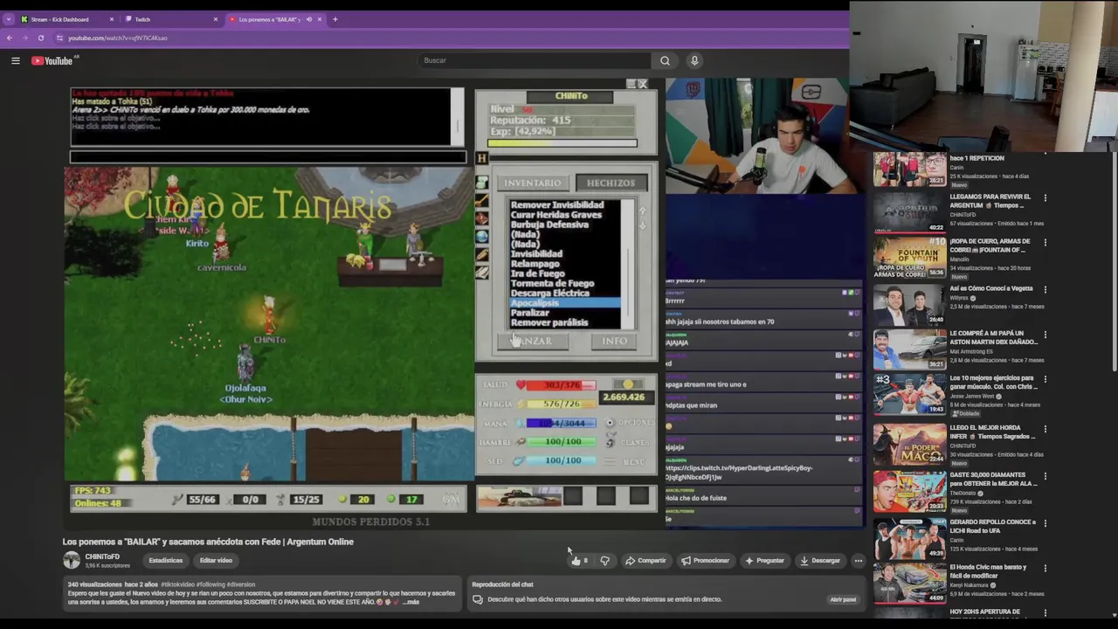Click the magnifier search button
The height and width of the screenshot is (629, 1118).
(665, 60)
